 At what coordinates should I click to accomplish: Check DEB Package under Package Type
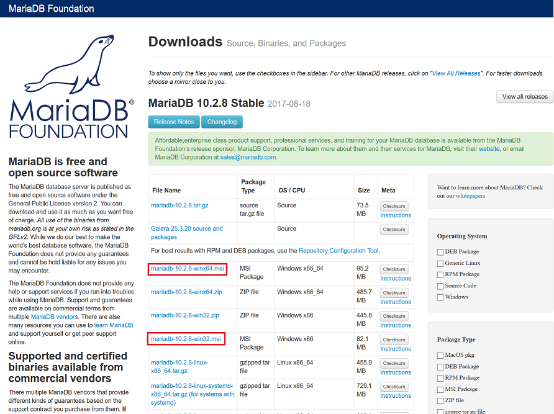pos(440,367)
